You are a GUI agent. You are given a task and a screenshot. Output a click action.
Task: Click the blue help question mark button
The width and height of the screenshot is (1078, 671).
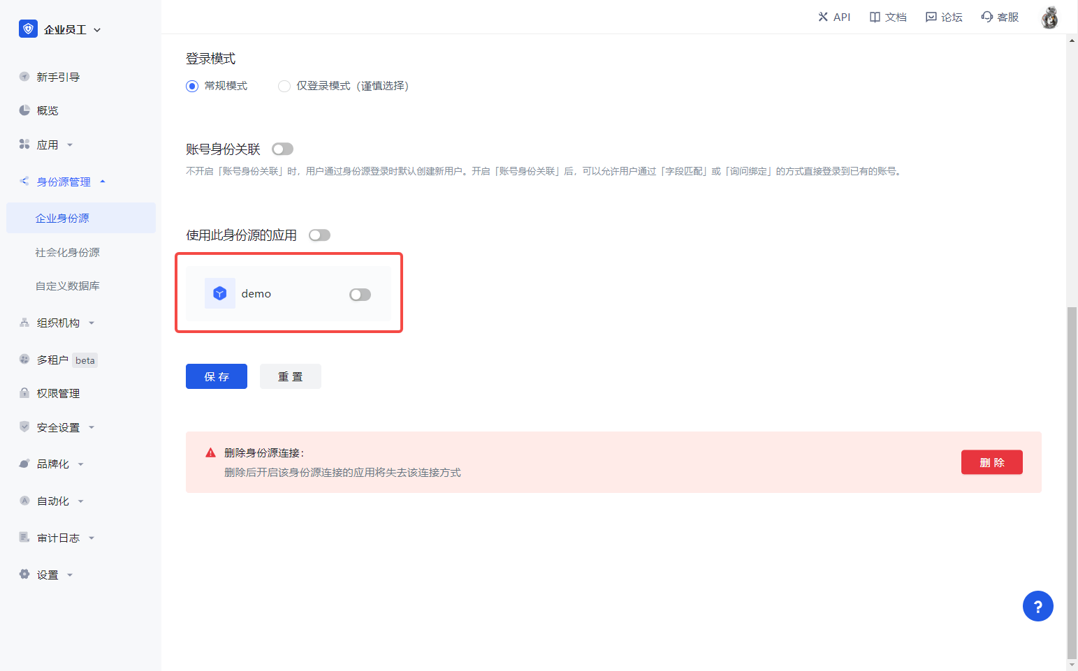(x=1037, y=606)
